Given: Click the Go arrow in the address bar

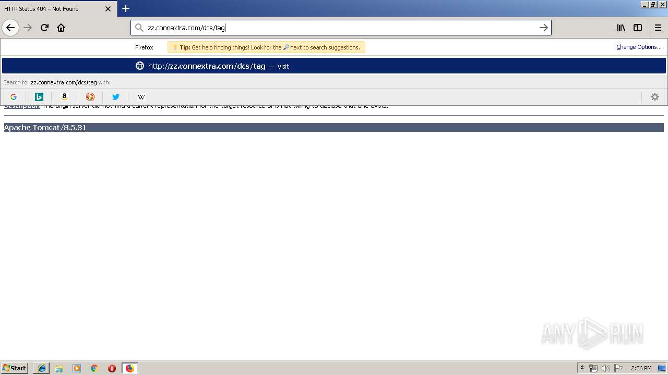Looking at the screenshot, I should click(x=543, y=28).
